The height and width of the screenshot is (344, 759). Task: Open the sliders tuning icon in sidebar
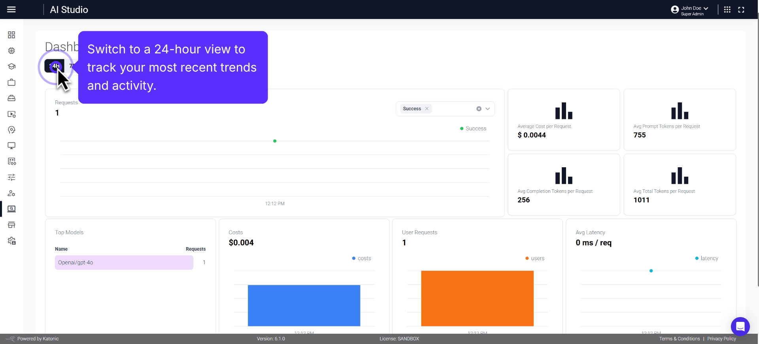point(11,178)
